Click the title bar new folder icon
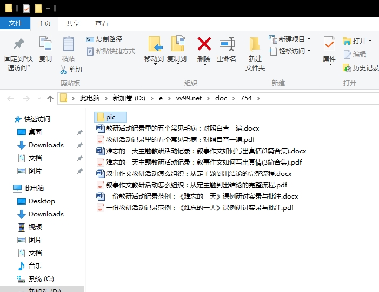The height and width of the screenshot is (292, 379). [x=38, y=9]
